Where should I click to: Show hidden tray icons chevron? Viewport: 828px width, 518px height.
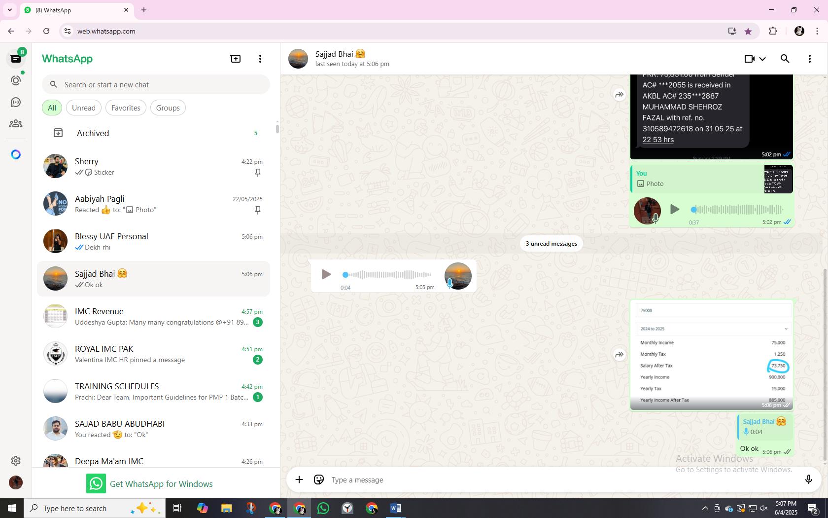pyautogui.click(x=705, y=508)
